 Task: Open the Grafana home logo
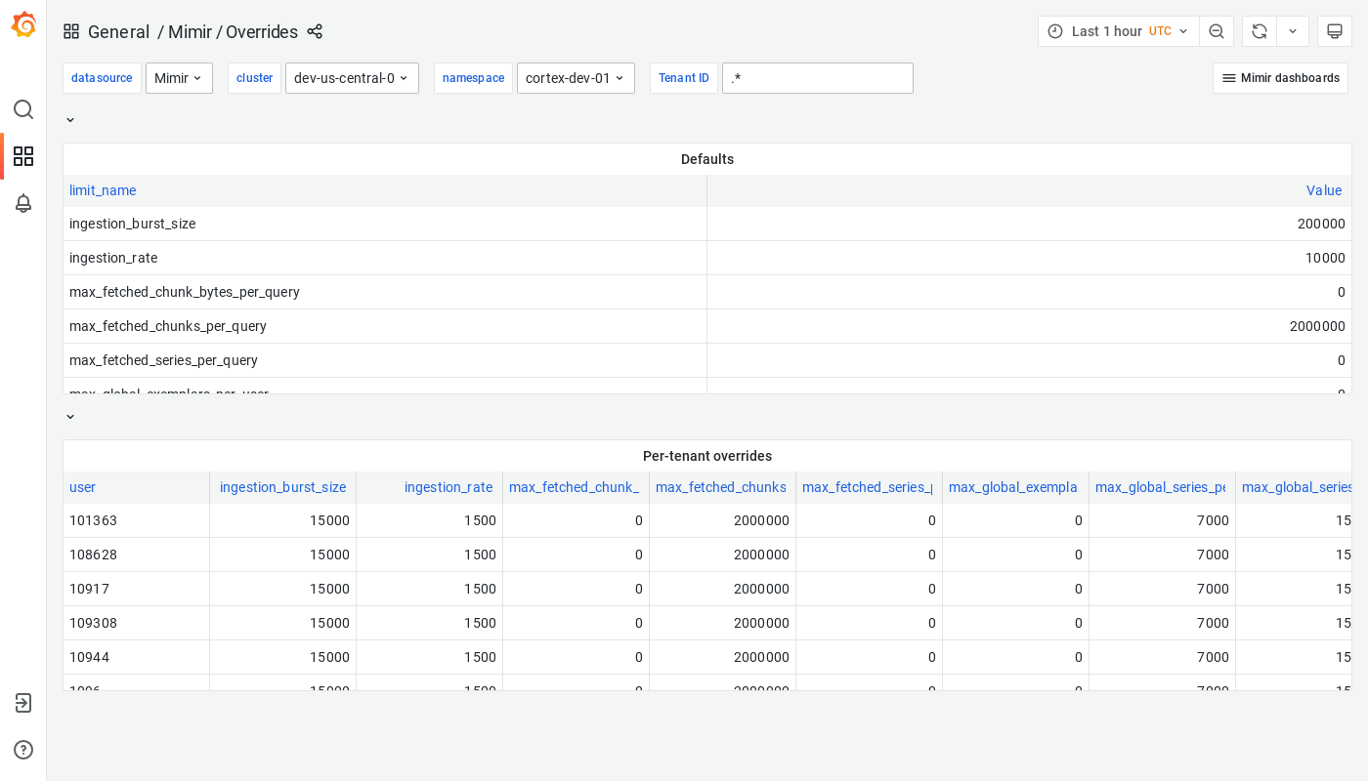[x=23, y=23]
